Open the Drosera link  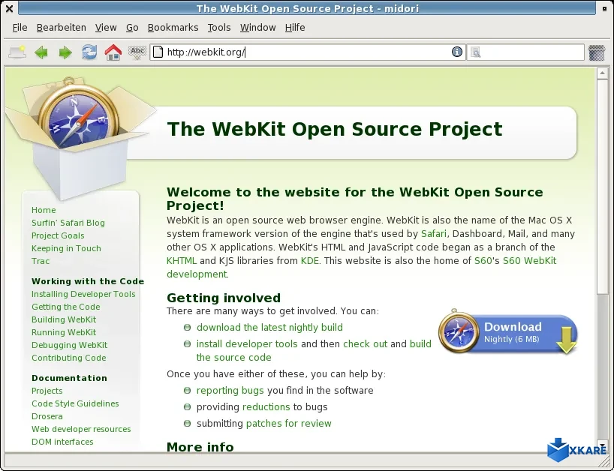click(x=47, y=416)
